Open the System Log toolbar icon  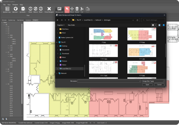pyautogui.click(x=7, y=9)
